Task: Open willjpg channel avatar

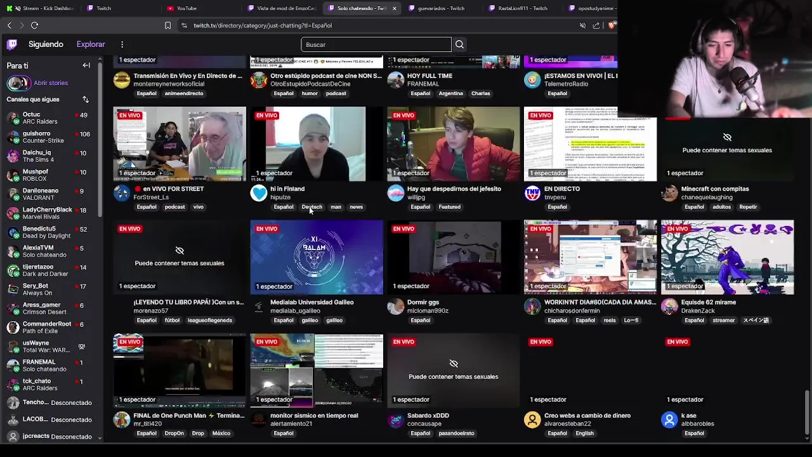Action: [396, 193]
